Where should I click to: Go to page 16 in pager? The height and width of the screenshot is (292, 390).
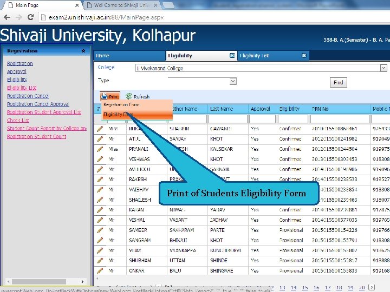(316, 288)
